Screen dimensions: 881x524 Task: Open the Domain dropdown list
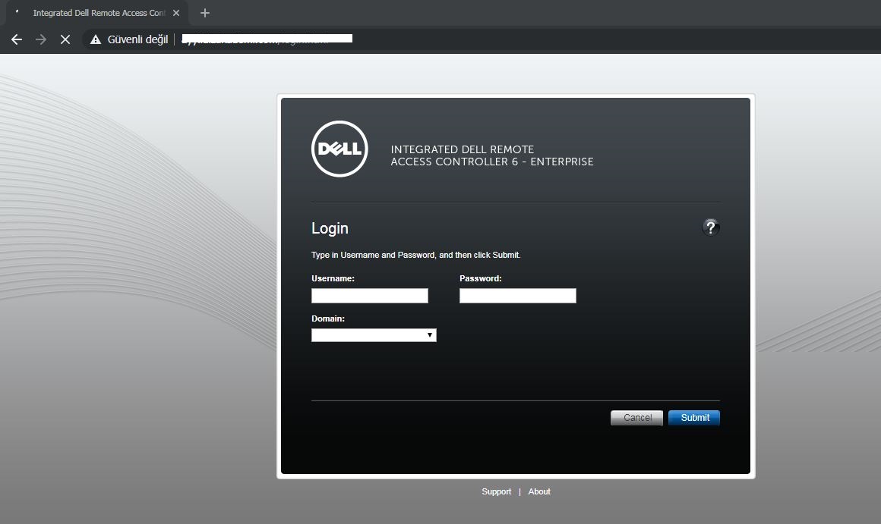coord(374,335)
